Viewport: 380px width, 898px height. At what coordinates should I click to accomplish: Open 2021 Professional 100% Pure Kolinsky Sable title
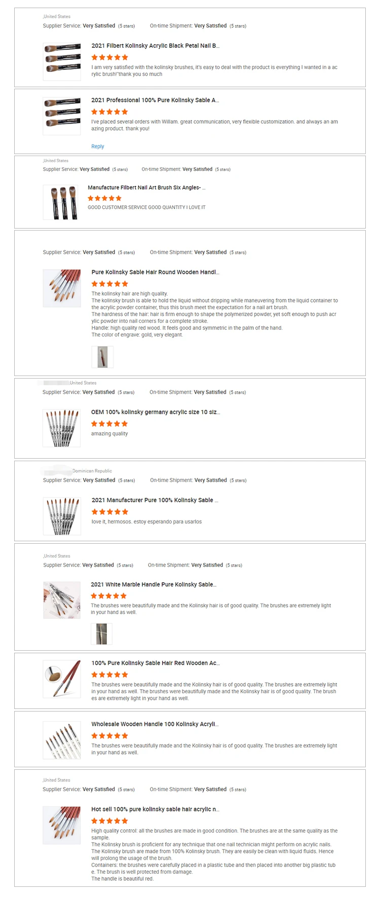155,100
